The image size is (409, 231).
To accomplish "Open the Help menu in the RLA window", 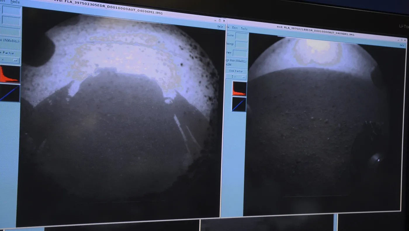I will pos(402,46).
